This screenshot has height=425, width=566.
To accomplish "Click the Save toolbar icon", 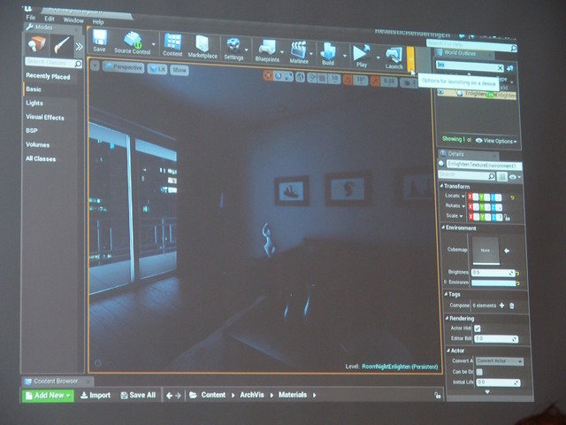I will click(99, 40).
